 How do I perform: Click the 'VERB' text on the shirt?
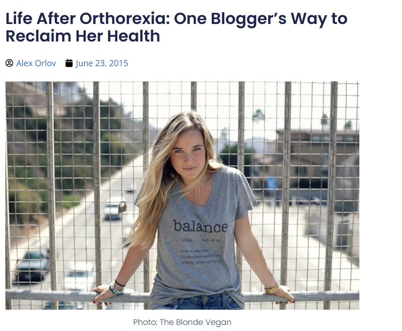pyautogui.click(x=187, y=240)
